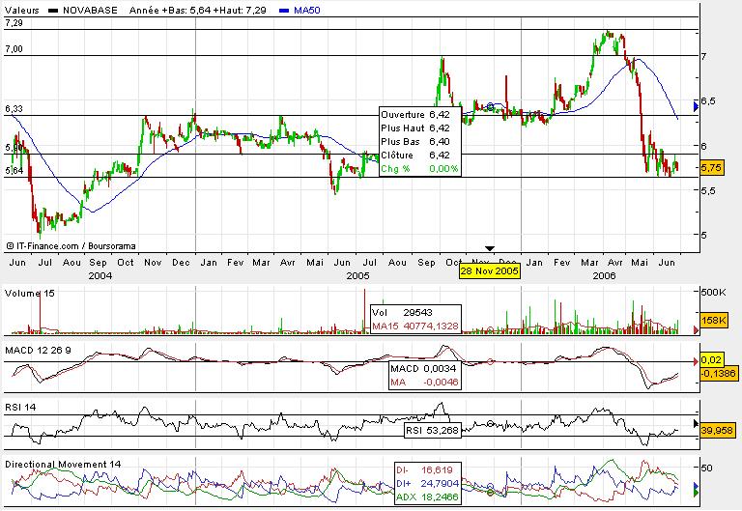Click the blue DI+ arrow on directional axis
The width and height of the screenshot is (742, 511).
tap(696, 486)
